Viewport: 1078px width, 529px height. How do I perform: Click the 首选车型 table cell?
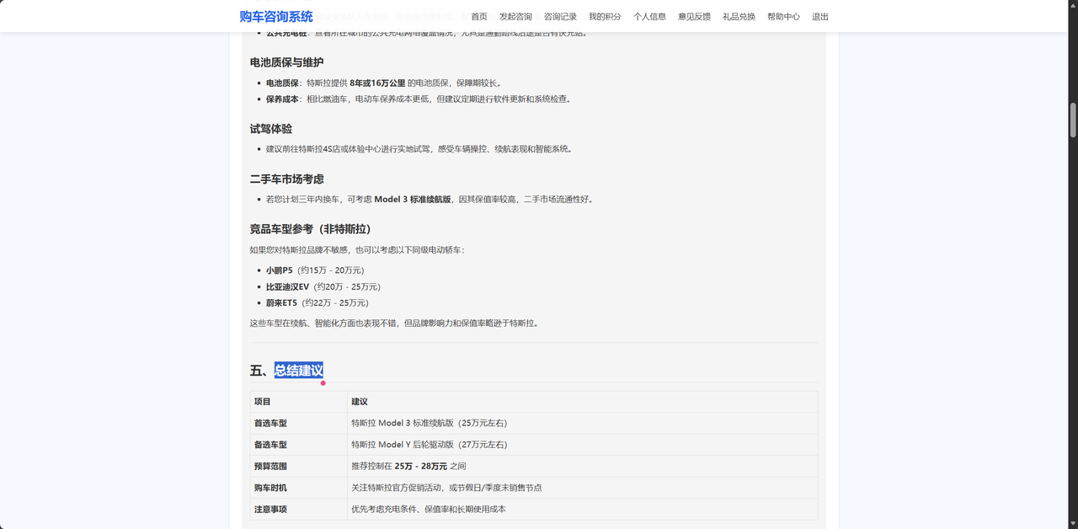[298, 424]
